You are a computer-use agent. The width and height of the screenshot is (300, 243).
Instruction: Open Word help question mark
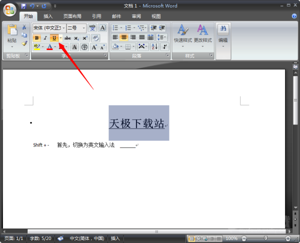[x=294, y=16]
